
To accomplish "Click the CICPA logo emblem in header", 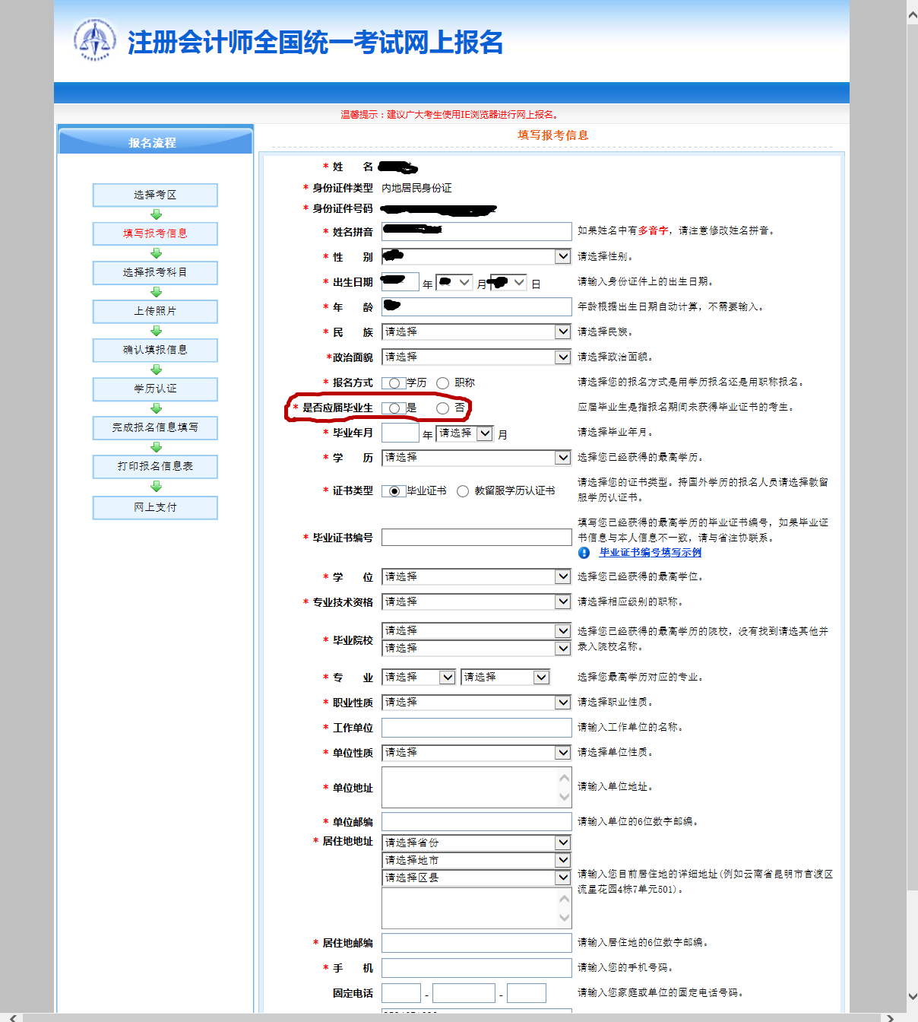I will point(95,40).
